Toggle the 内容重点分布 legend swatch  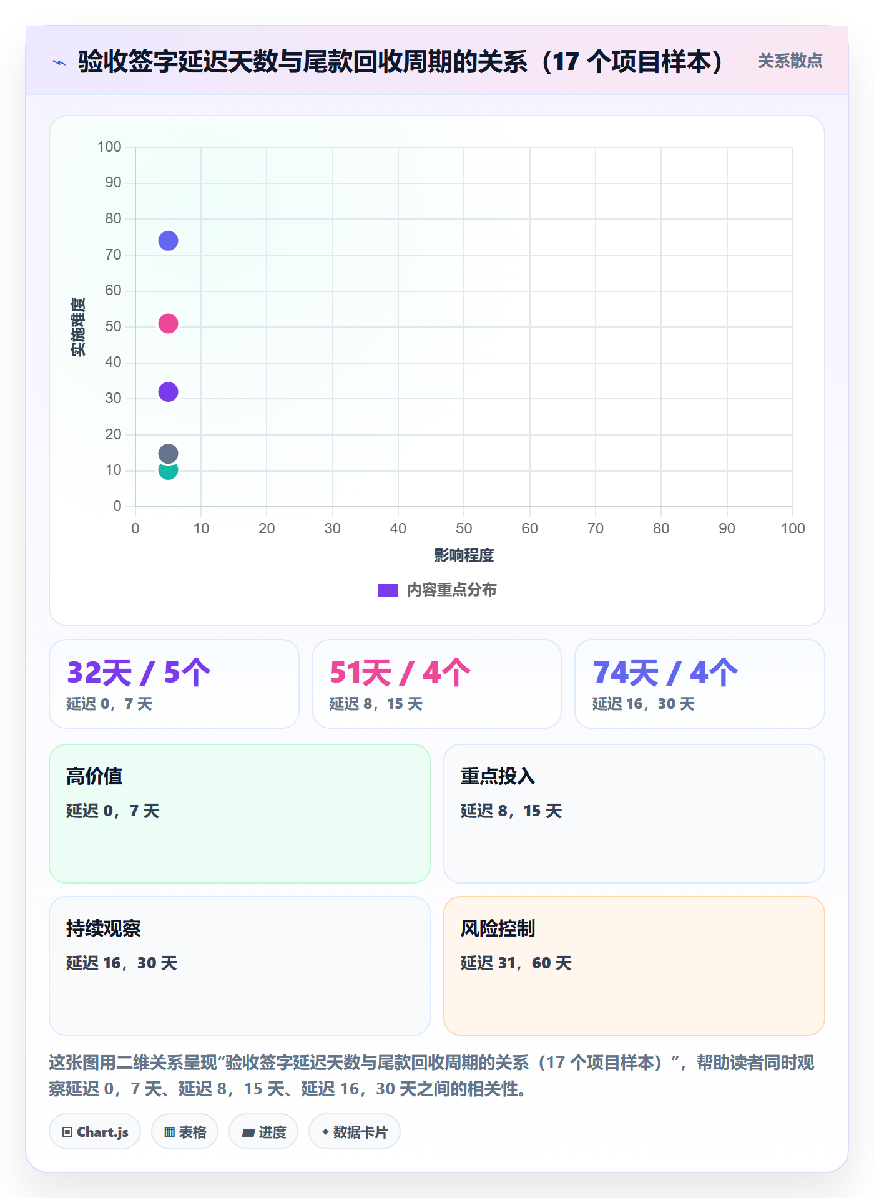[x=388, y=590]
